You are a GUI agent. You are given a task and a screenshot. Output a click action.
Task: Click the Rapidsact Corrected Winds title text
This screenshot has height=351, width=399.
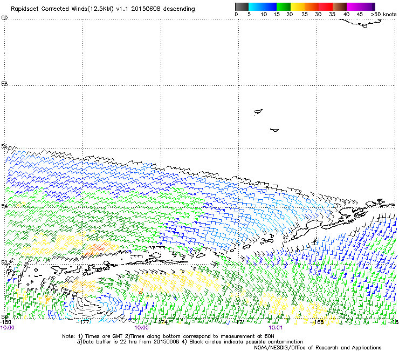103,9
